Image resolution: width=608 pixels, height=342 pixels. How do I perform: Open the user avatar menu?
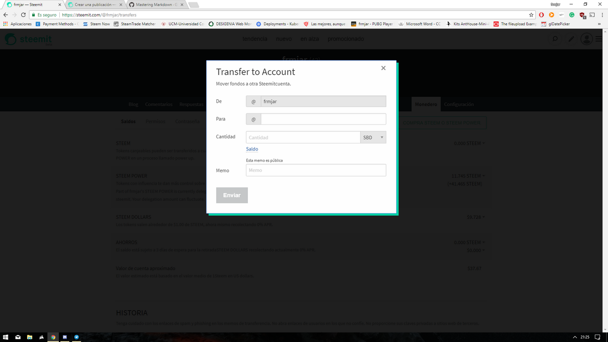(587, 39)
